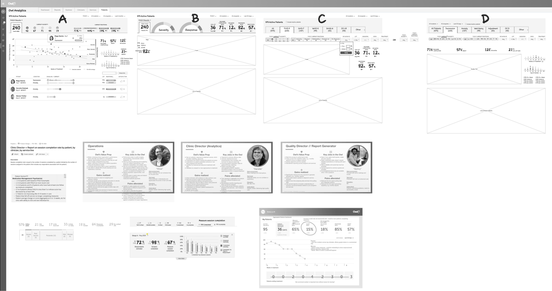The width and height of the screenshot is (552, 291).
Task: Select the severity face icon labeled 71
Action: tap(42, 28)
